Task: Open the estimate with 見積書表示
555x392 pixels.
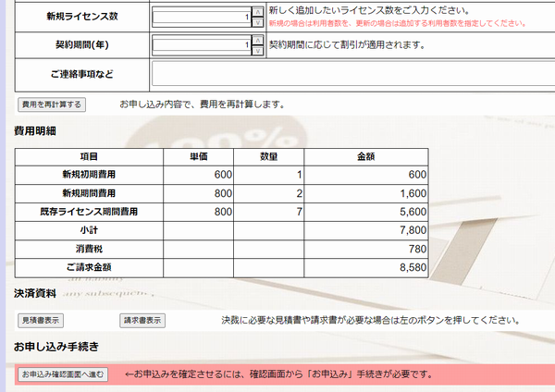Action: pyautogui.click(x=42, y=320)
